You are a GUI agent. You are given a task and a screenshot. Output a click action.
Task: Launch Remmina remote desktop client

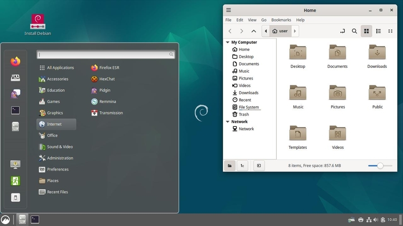point(103,101)
